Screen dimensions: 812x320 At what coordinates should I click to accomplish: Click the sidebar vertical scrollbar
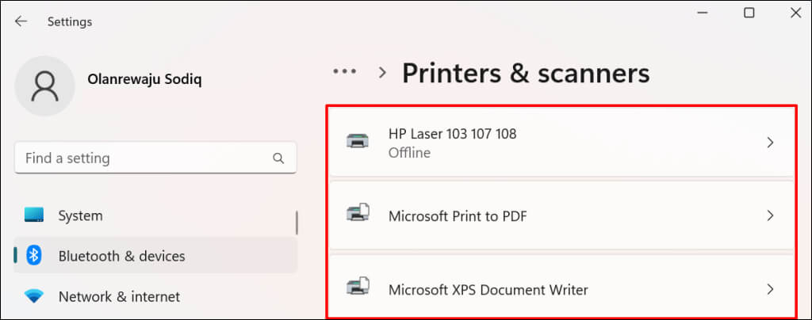pos(297,222)
